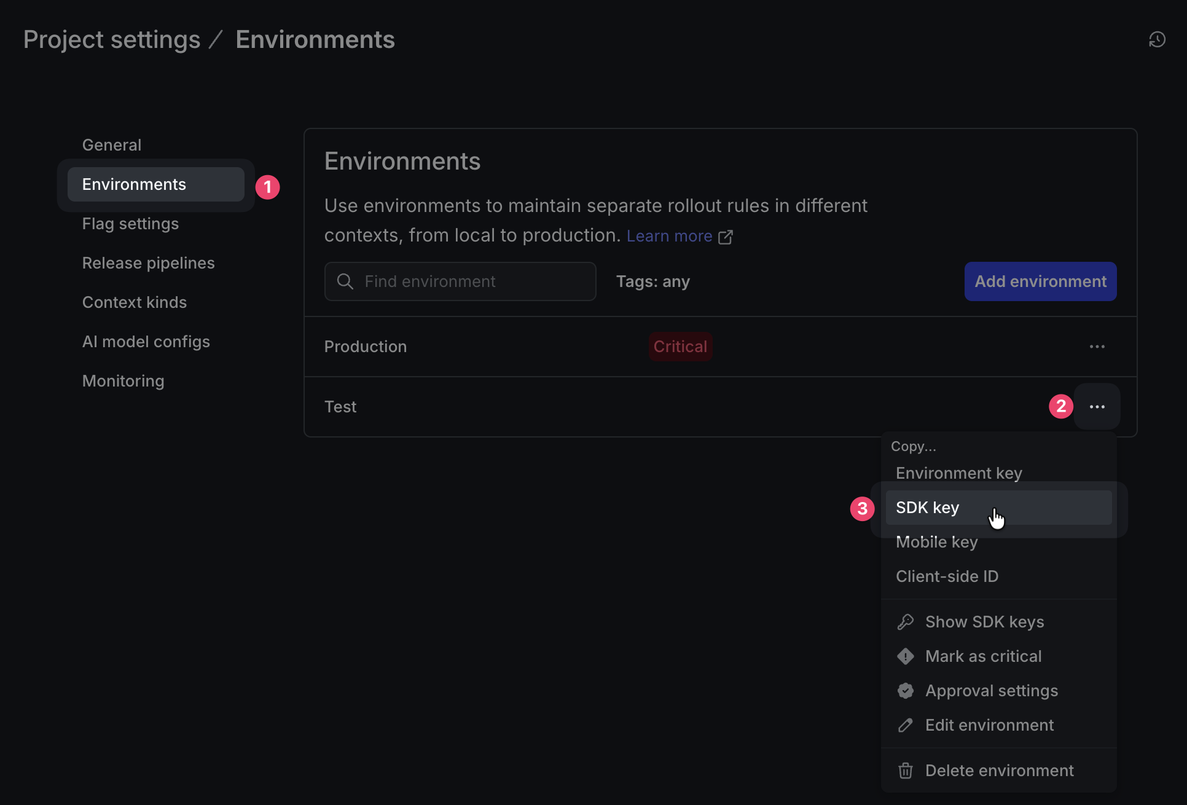Click the pencil Edit environment icon
1187x805 pixels.
[906, 725]
